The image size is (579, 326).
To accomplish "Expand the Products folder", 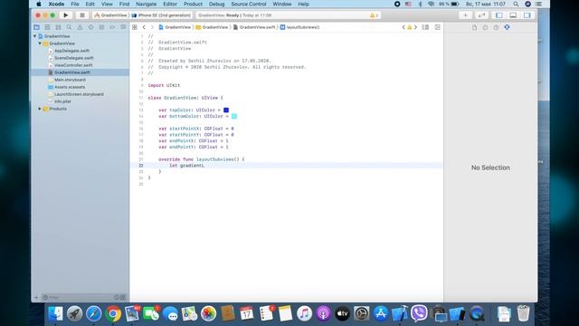I will [40, 109].
